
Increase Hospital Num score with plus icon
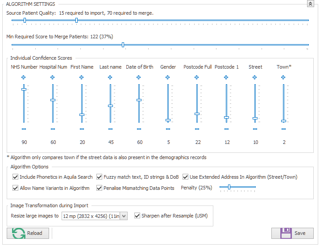[x=53, y=77]
